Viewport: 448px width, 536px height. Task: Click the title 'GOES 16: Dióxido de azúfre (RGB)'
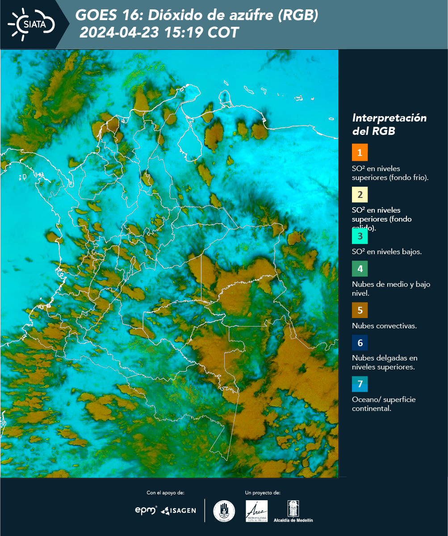pyautogui.click(x=197, y=15)
